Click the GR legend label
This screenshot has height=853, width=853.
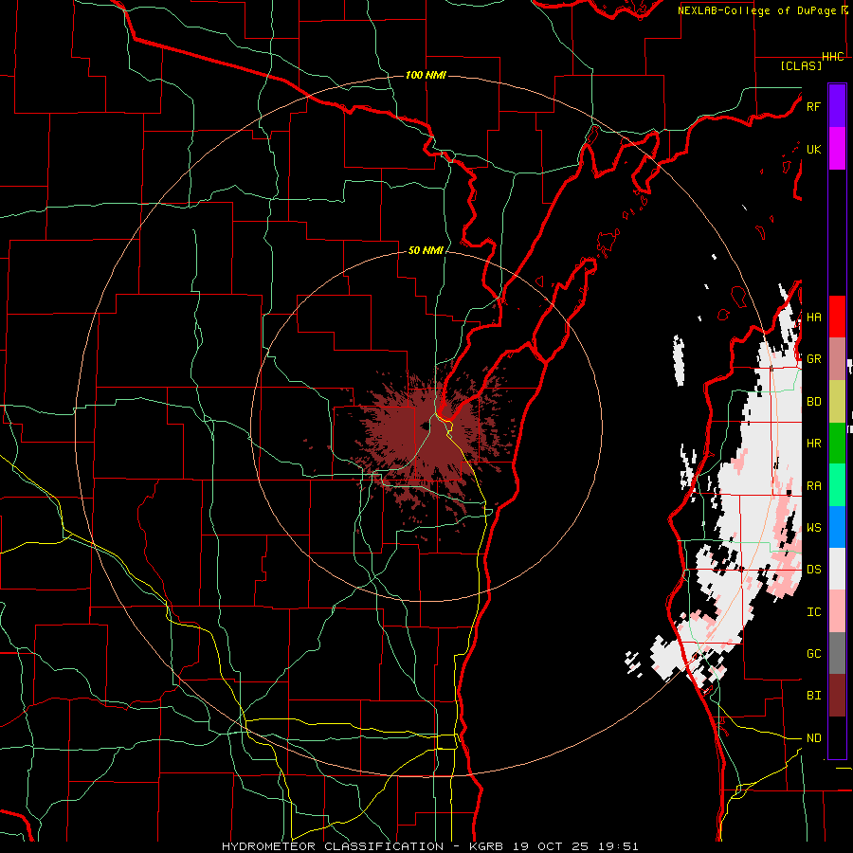813,359
